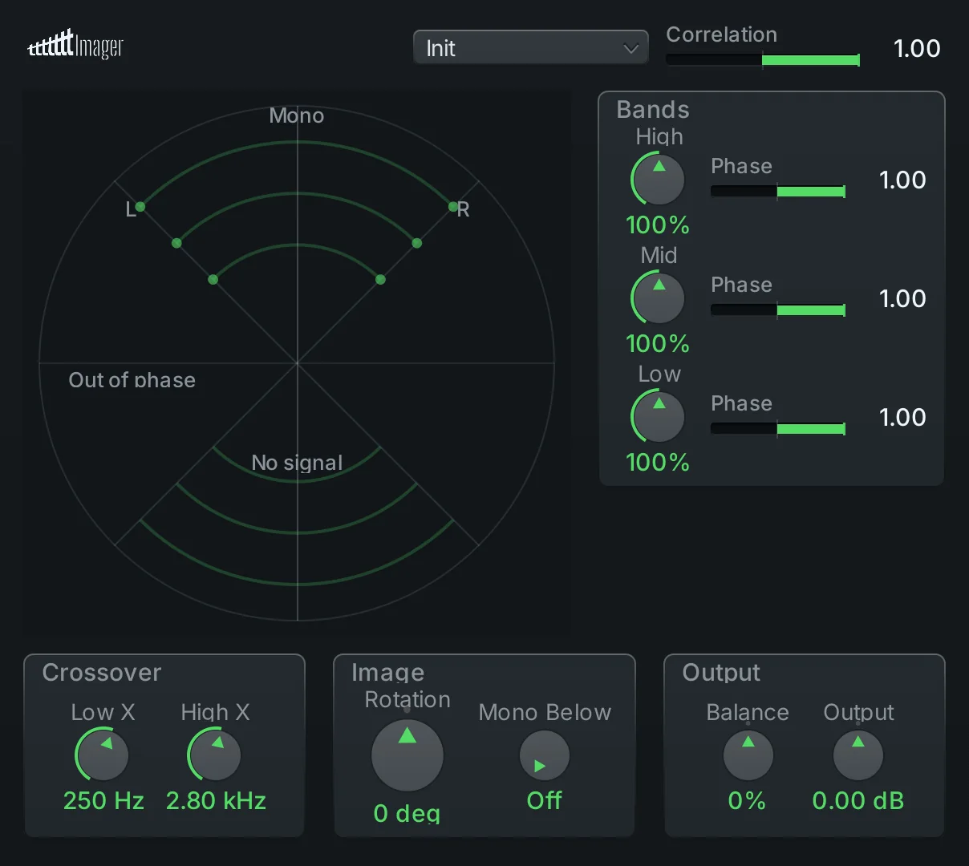Click the High band Phase meter

pos(778,191)
